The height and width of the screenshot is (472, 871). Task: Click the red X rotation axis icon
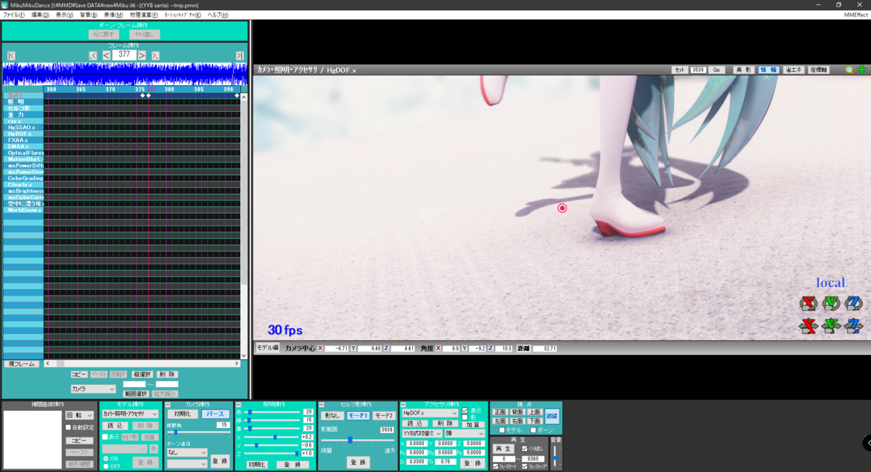808,303
